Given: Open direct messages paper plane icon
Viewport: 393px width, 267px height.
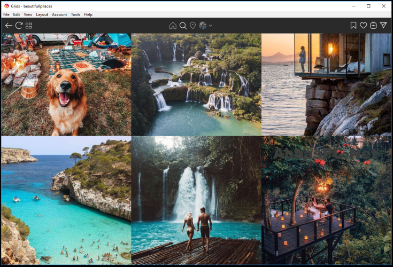Looking at the screenshot, I should pos(383,25).
